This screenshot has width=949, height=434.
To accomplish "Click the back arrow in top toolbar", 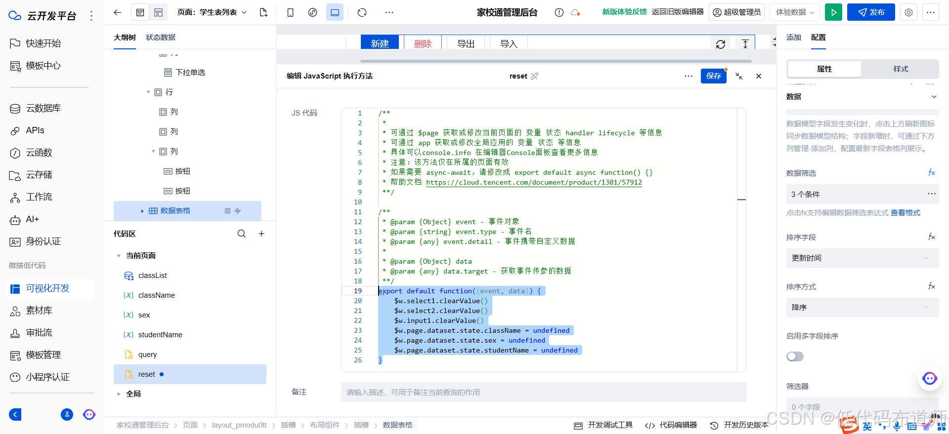I will [x=117, y=12].
